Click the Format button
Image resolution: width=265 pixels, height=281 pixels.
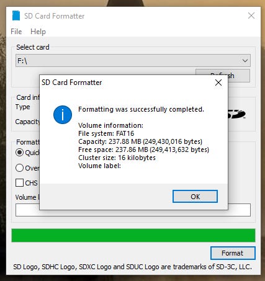[x=233, y=253]
